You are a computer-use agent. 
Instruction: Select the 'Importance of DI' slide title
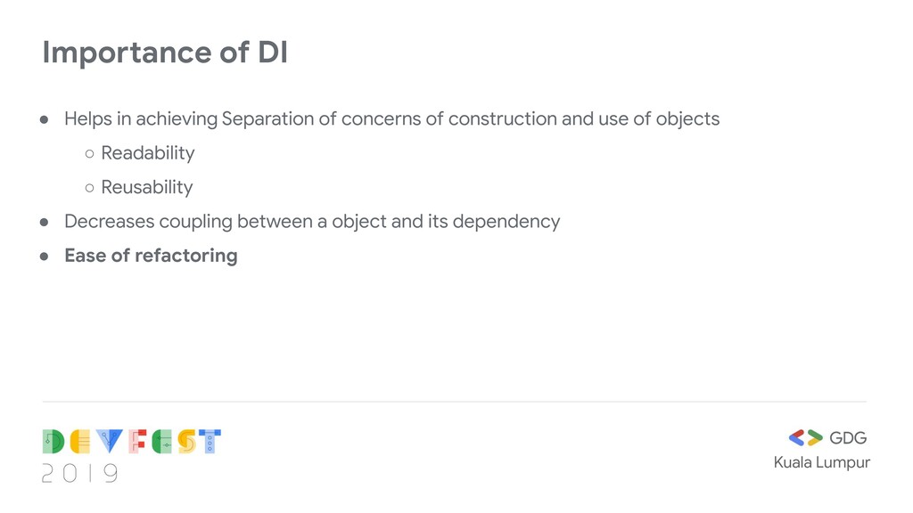(165, 53)
